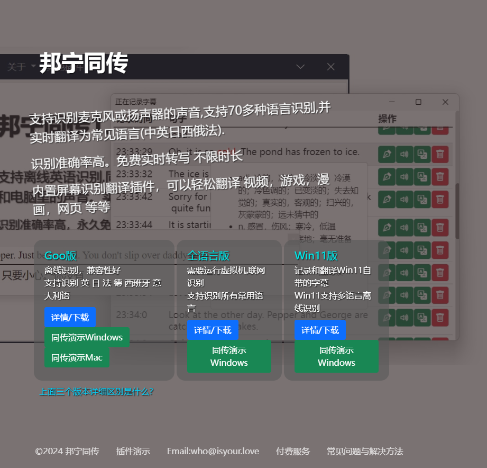
Task: Open 详情/下载 in the 全语言版 card
Action: tap(213, 330)
